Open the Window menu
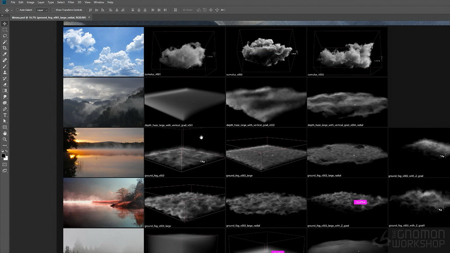Image resolution: width=450 pixels, height=253 pixels. point(99,2)
